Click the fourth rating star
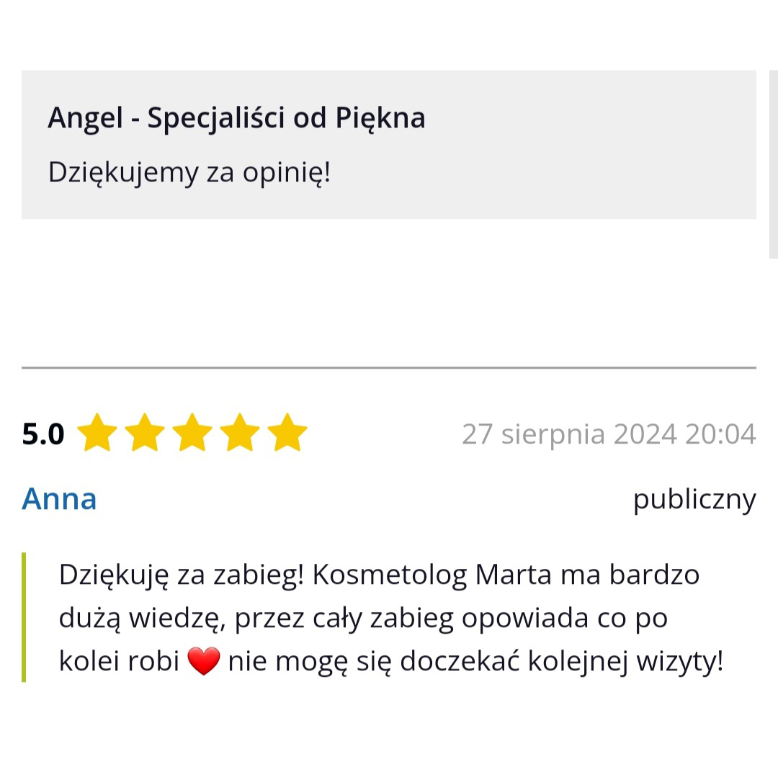 click(241, 432)
